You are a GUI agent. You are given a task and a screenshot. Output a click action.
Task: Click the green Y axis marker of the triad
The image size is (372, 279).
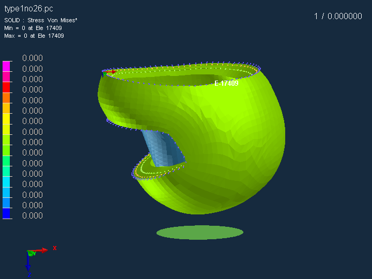31,253
